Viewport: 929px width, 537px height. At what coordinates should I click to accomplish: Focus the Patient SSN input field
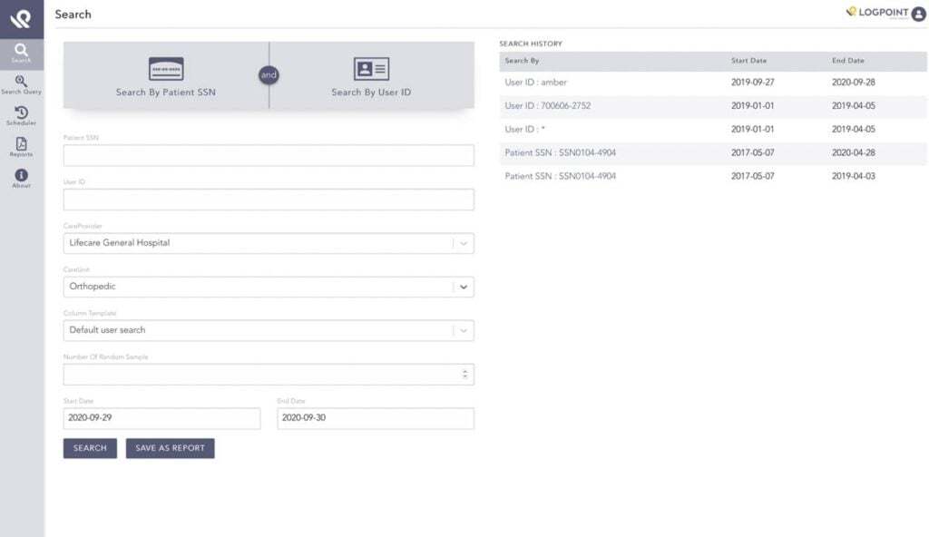click(269, 155)
